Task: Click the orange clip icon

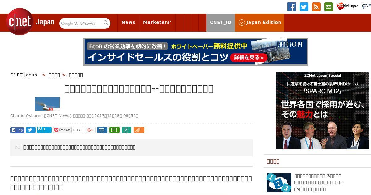Action: (139, 130)
